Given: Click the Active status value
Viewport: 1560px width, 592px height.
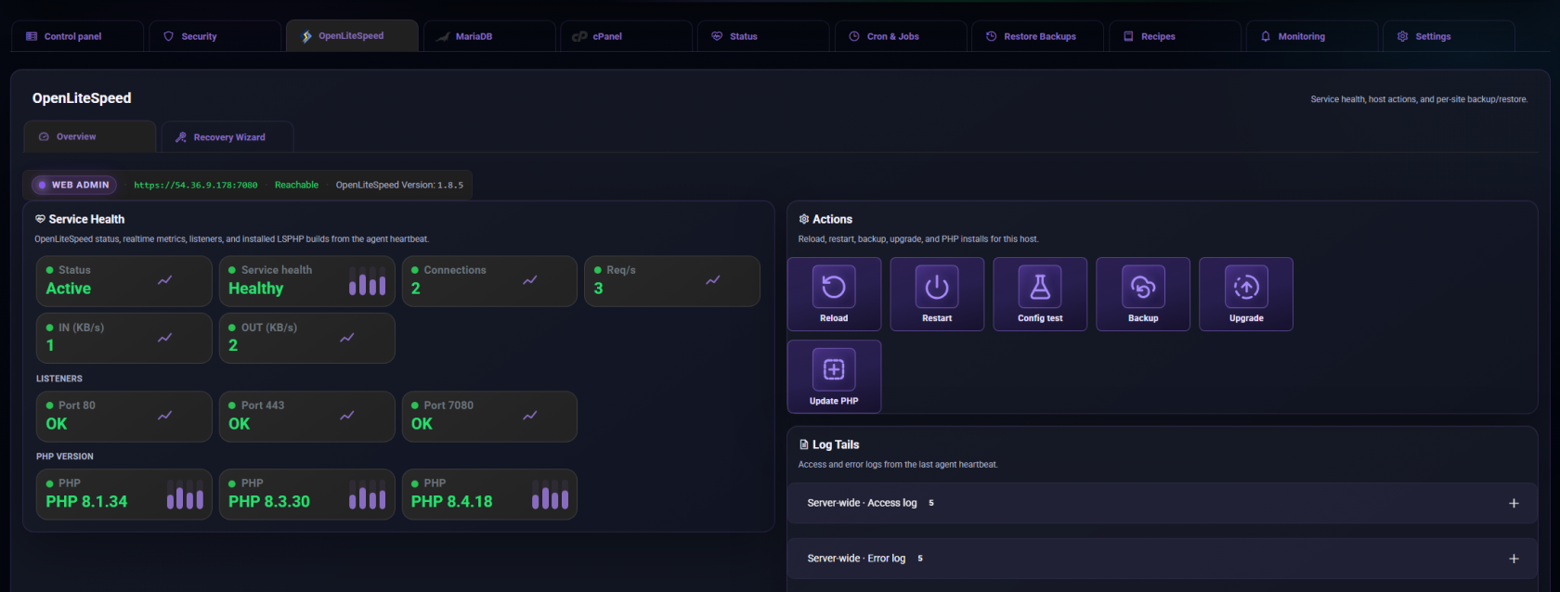Looking at the screenshot, I should 69,289.
